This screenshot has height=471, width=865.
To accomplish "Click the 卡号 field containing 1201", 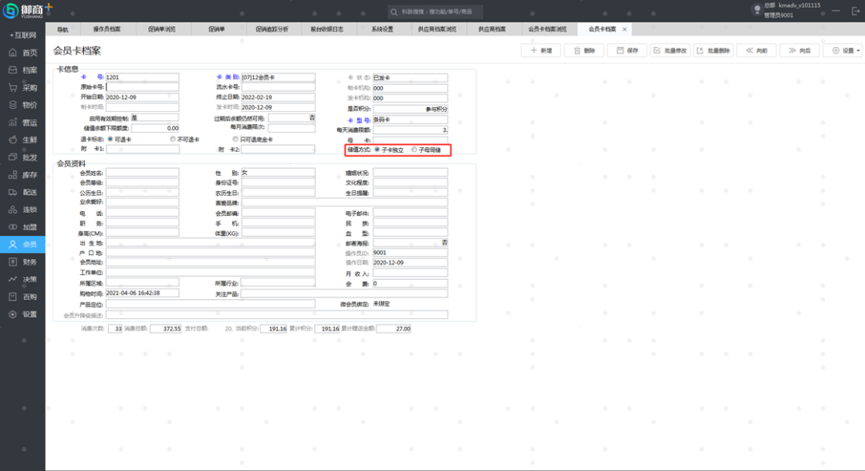I will click(143, 77).
